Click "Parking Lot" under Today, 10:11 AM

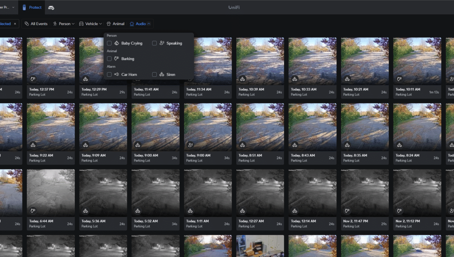tap(404, 95)
